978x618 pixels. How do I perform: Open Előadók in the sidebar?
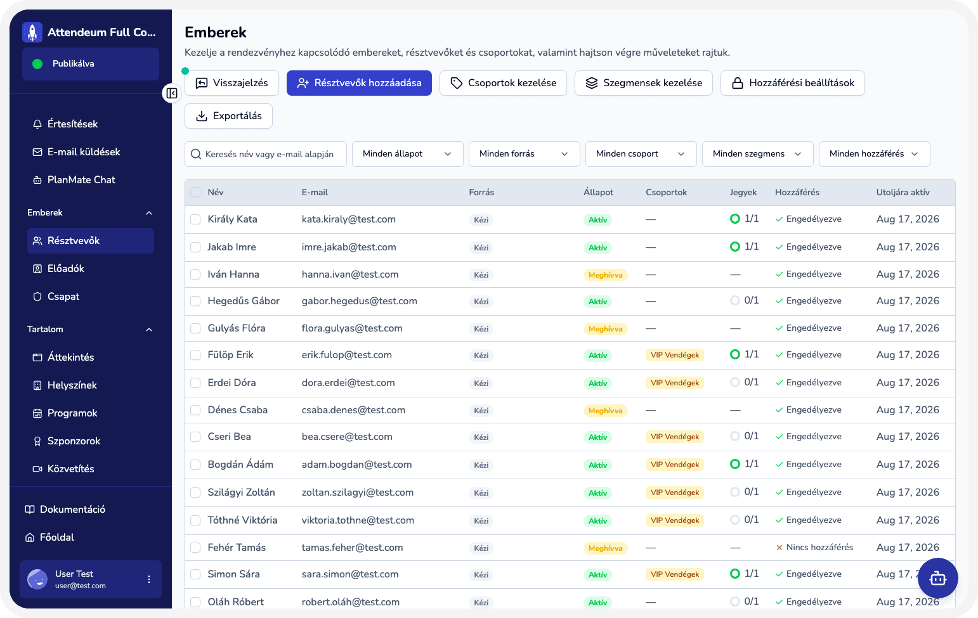(x=91, y=269)
